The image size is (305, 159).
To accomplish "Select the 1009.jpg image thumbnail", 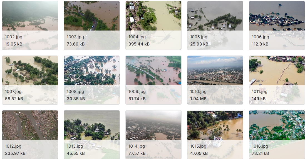I will 153,70.
